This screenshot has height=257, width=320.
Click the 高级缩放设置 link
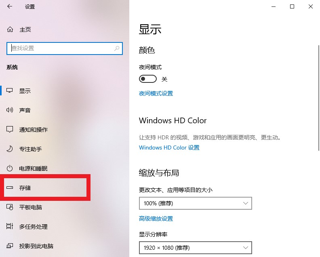pyautogui.click(x=156, y=219)
